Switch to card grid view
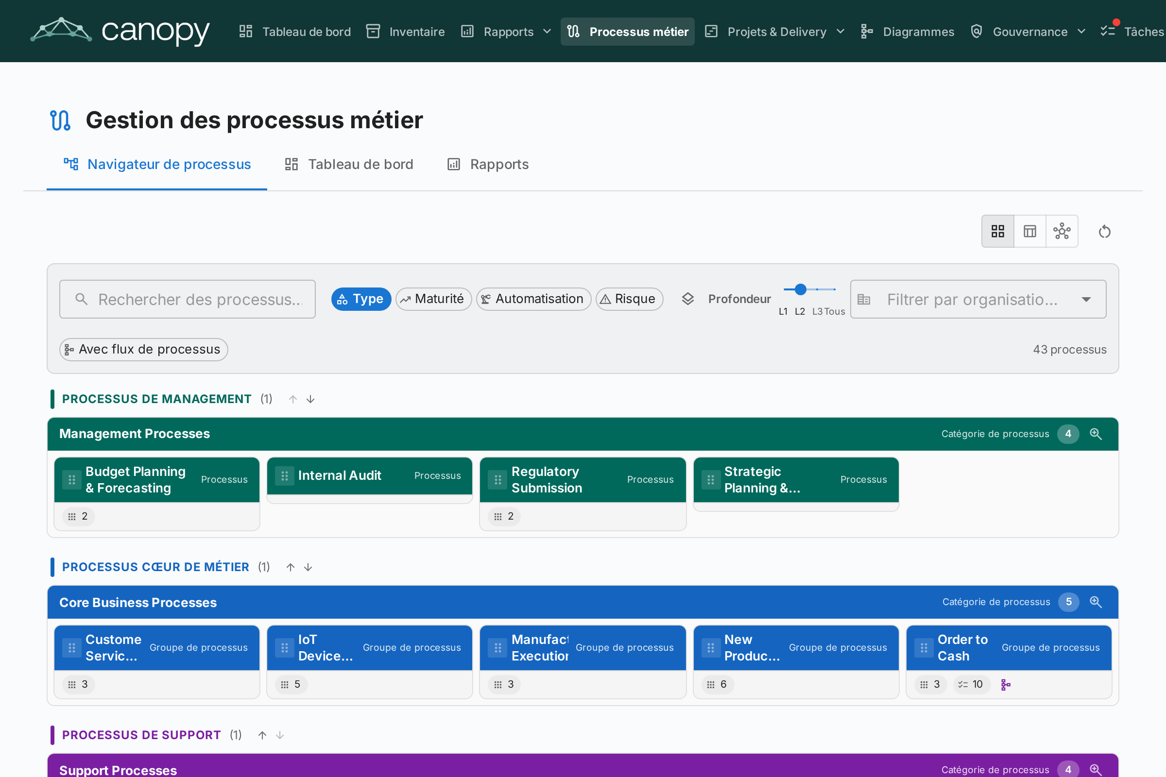 [997, 231]
